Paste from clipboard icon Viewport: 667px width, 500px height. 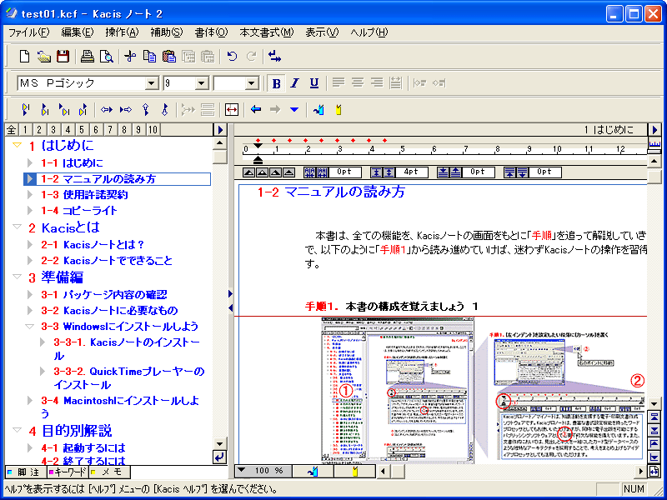point(169,57)
